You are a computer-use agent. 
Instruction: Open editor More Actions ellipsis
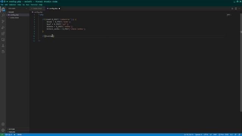coord(239,8)
